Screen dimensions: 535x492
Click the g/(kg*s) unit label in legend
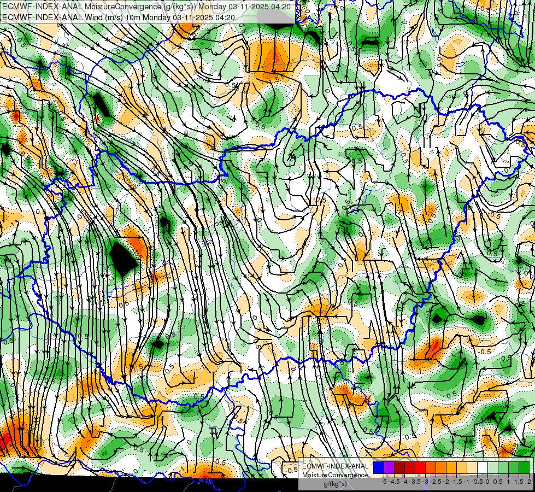click(335, 484)
